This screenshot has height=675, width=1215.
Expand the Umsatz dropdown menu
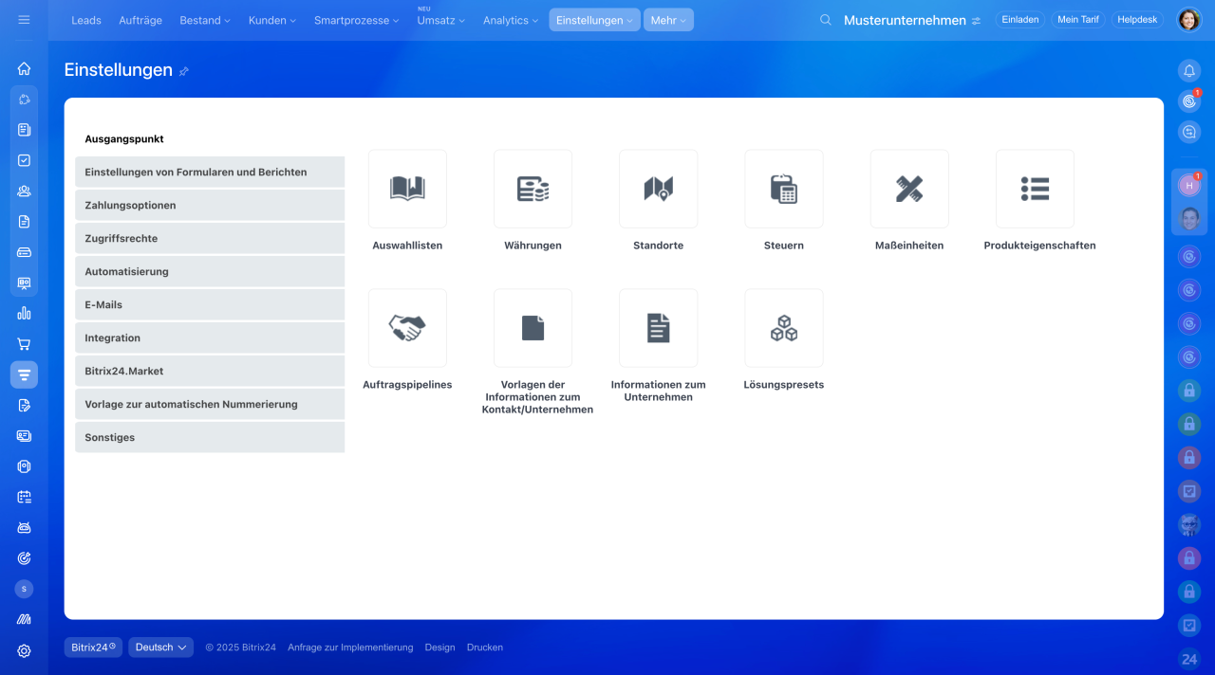click(x=441, y=20)
